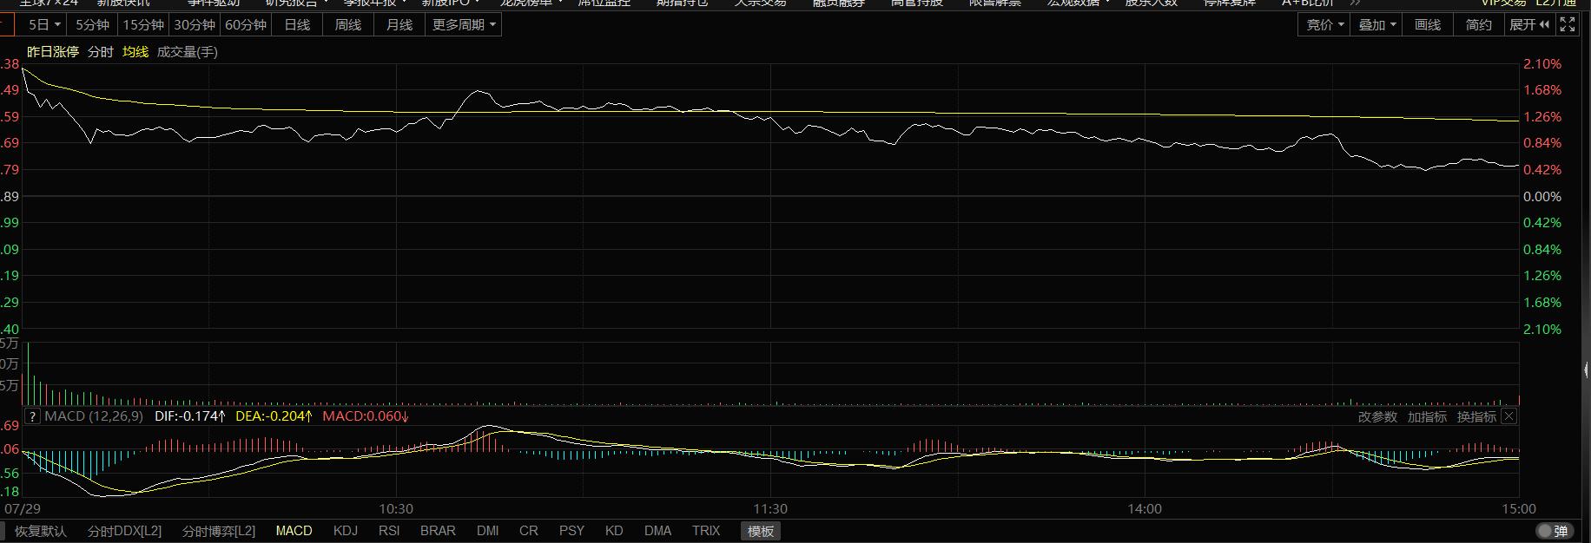This screenshot has width=1591, height=543.
Task: Click the 模板 template button
Action: pyautogui.click(x=761, y=531)
